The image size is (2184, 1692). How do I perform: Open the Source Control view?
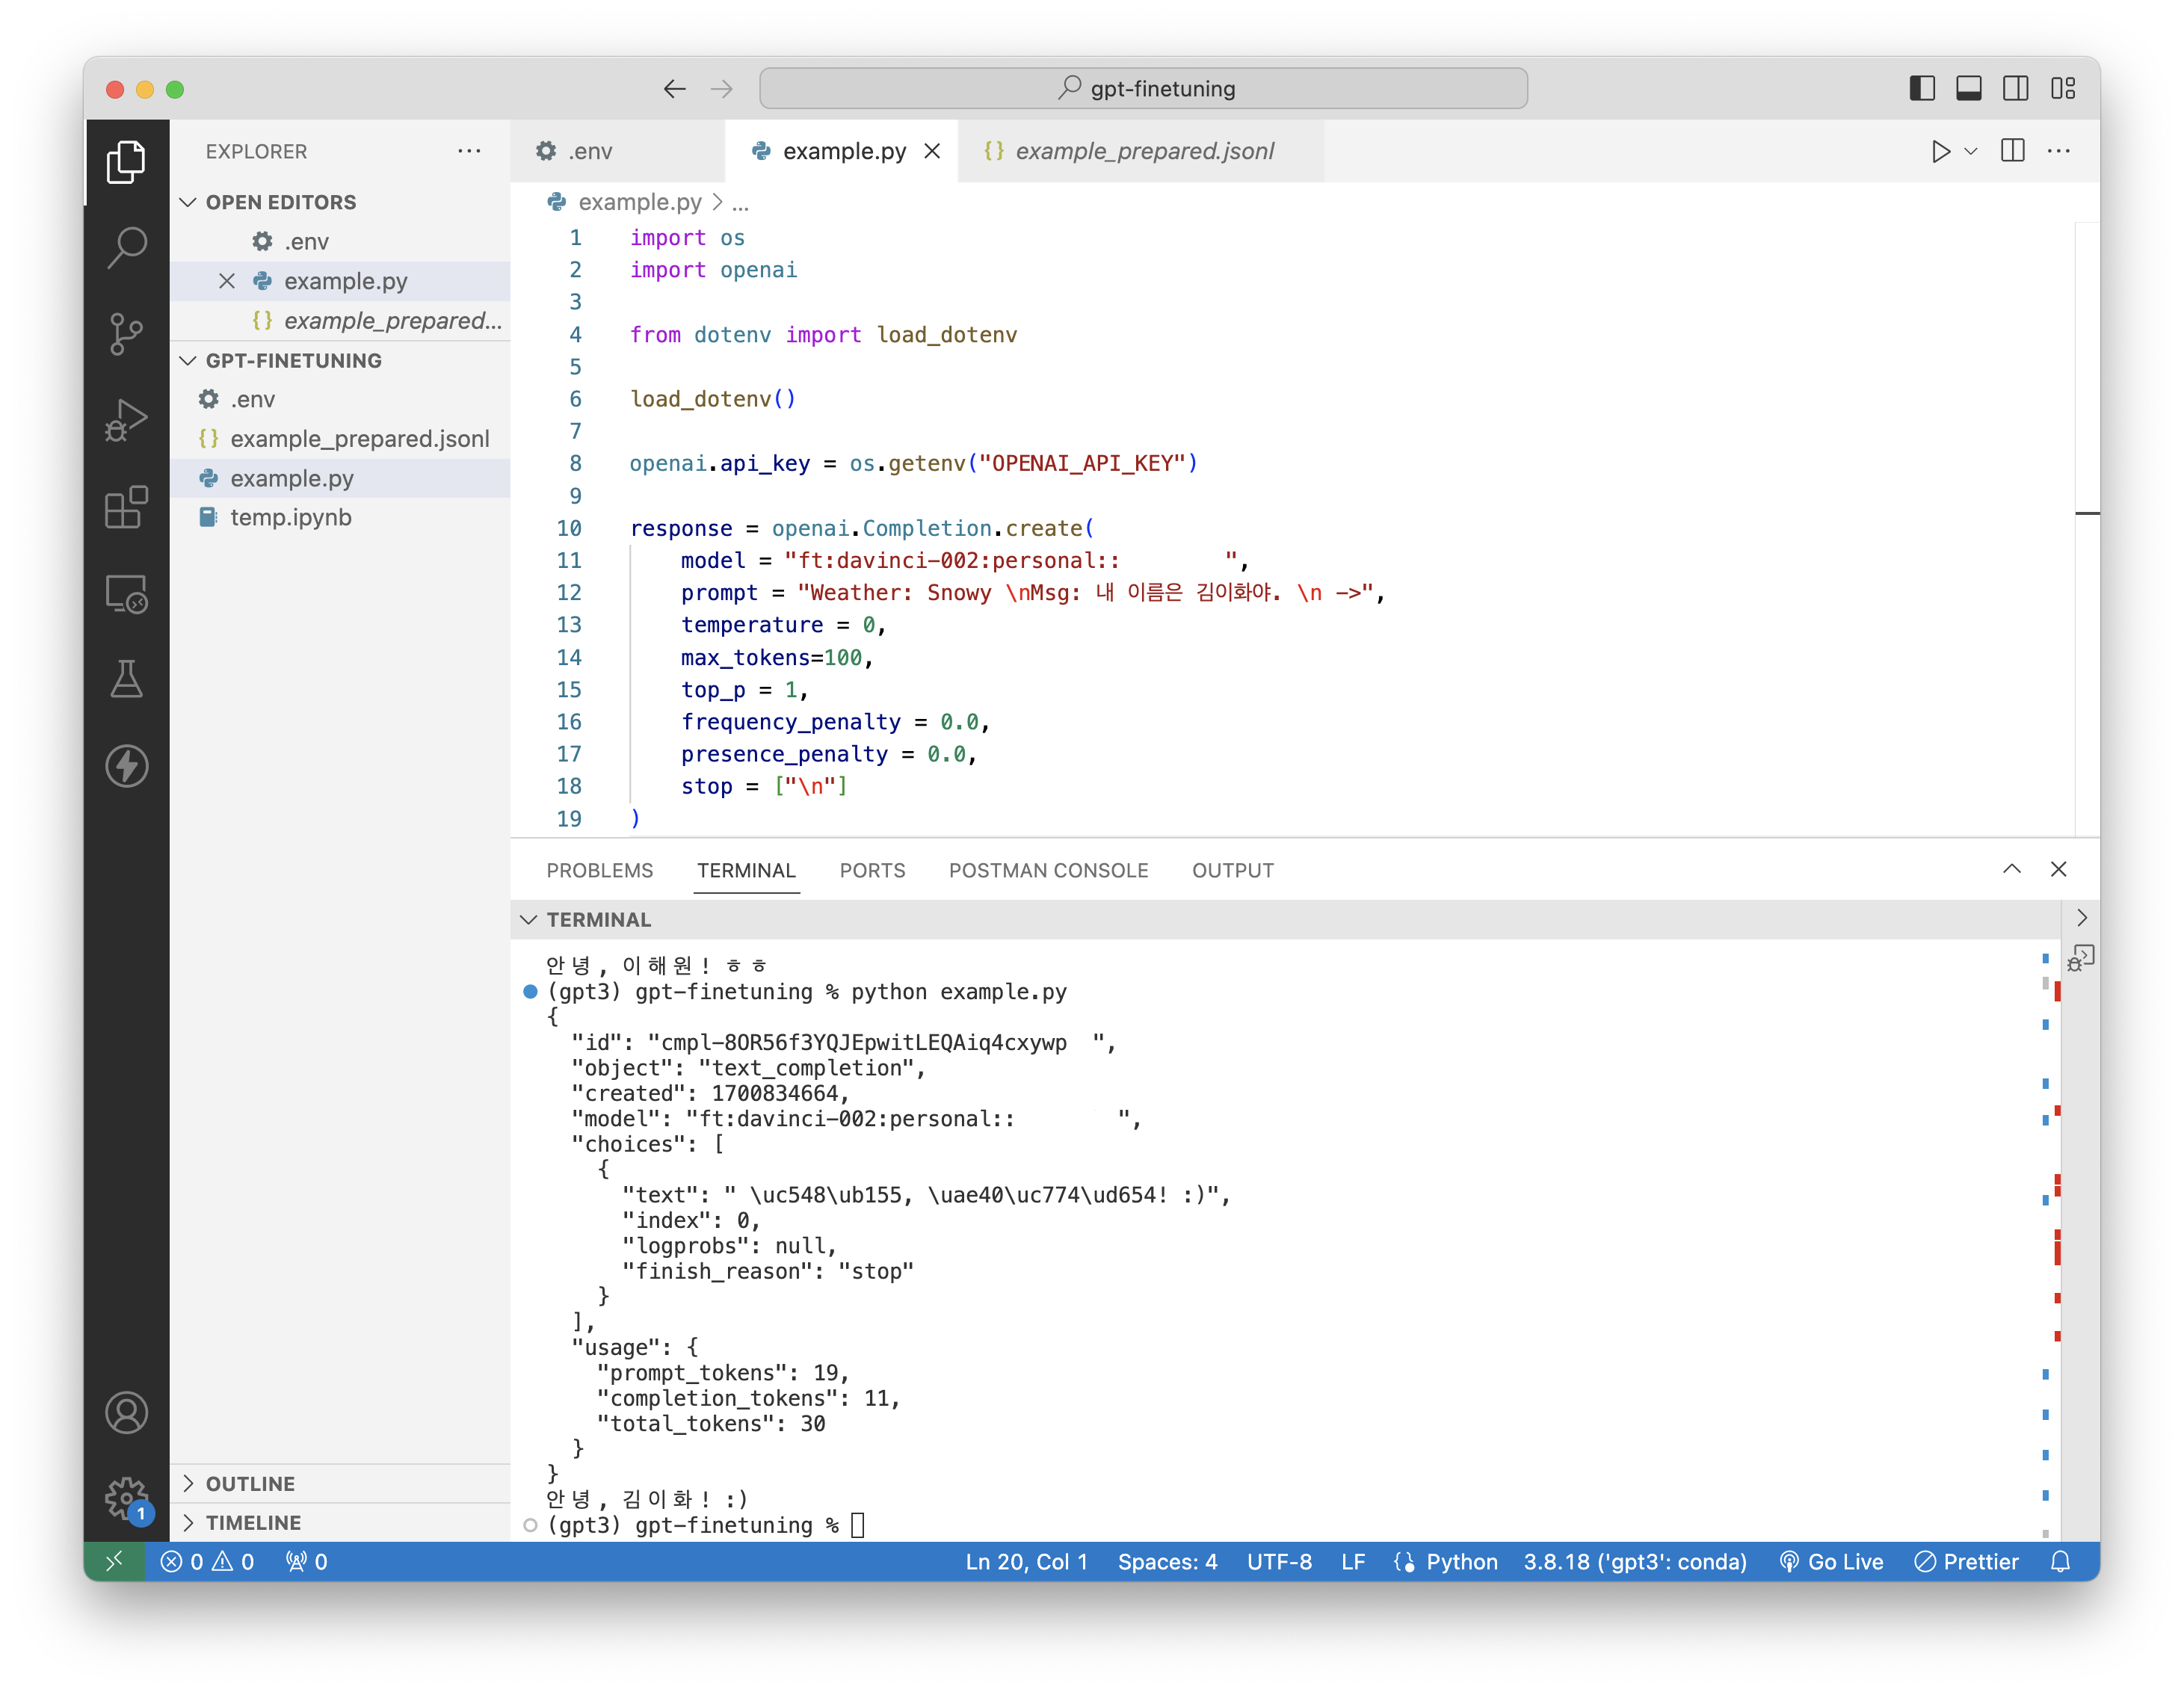pyautogui.click(x=126, y=333)
